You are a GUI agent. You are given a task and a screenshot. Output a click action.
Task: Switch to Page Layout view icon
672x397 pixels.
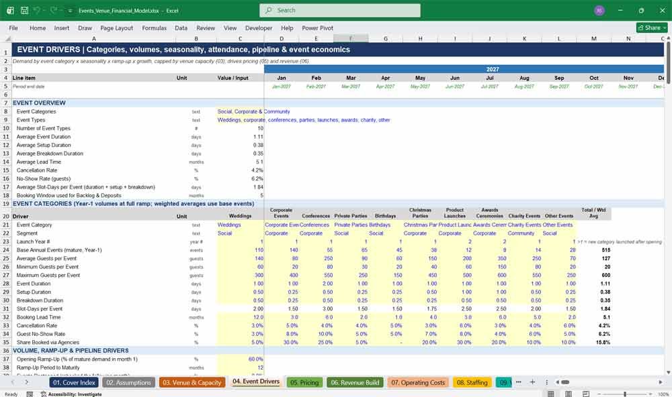[x=569, y=394]
